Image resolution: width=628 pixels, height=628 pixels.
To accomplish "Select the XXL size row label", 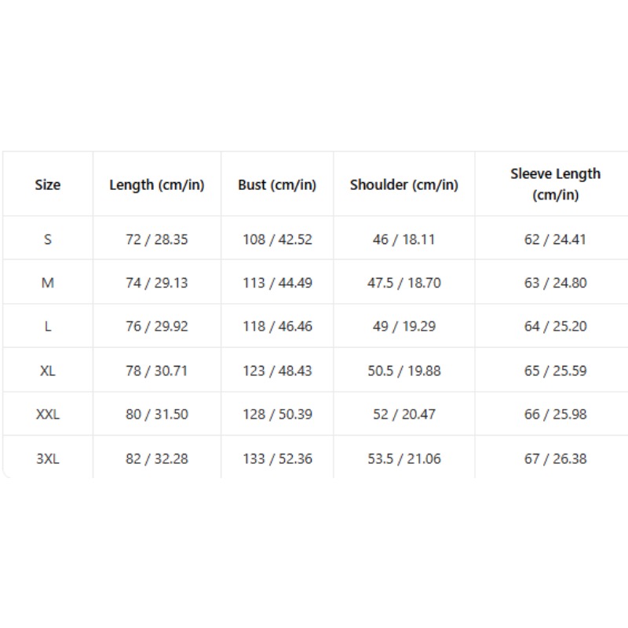I will click(48, 414).
